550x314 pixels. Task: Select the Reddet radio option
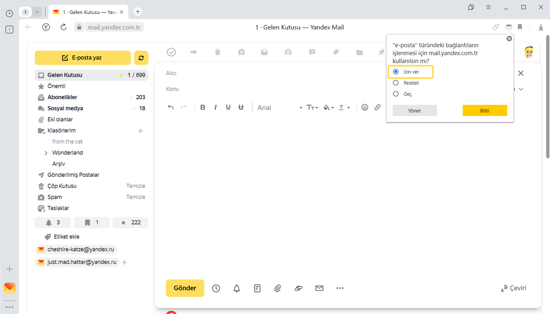(396, 83)
